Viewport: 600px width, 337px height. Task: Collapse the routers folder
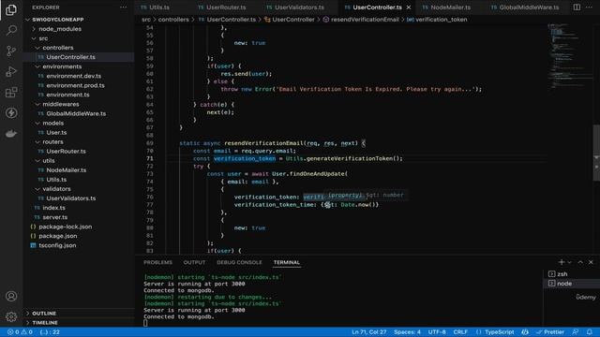point(52,141)
